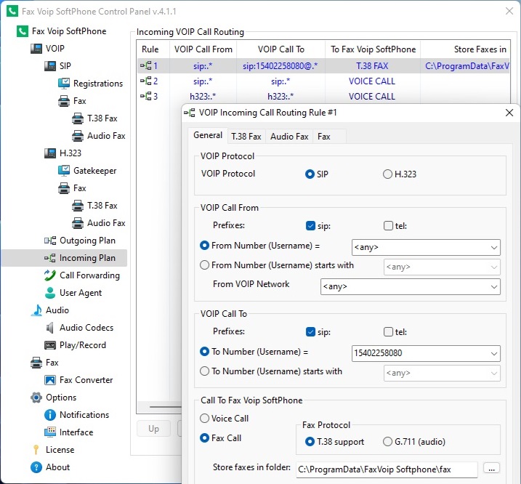Click the H.323 phone icon in tree
The width and height of the screenshot is (521, 484).
(x=50, y=153)
